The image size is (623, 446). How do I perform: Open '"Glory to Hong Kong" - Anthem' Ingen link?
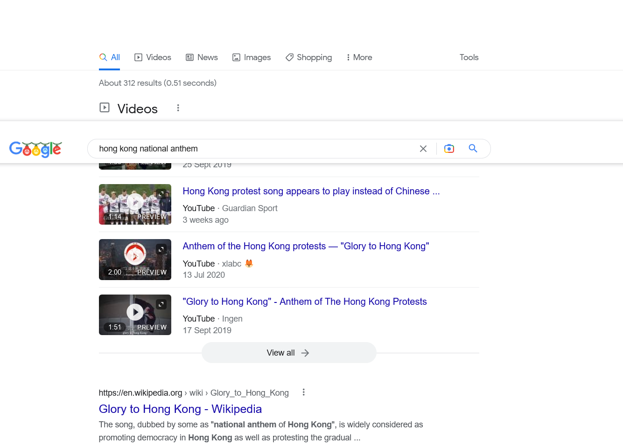pyautogui.click(x=305, y=302)
